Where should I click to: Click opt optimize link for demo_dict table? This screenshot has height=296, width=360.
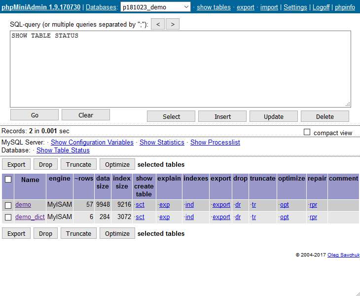284,217
